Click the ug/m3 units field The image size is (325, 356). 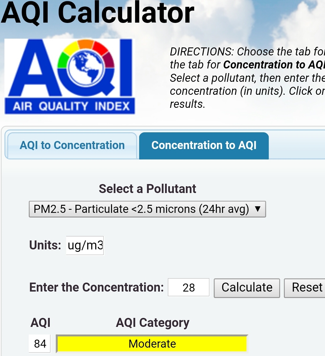coord(85,245)
